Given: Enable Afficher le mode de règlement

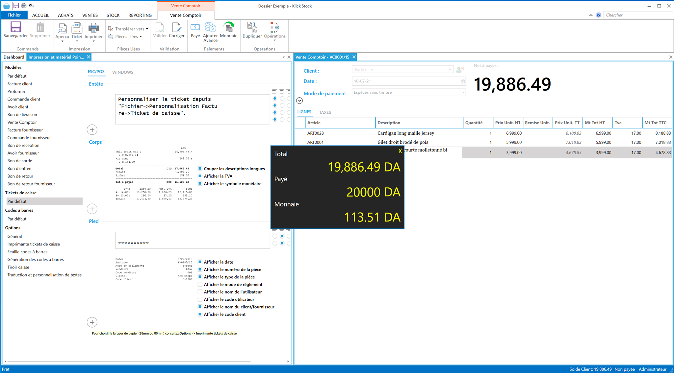Looking at the screenshot, I should (200, 285).
